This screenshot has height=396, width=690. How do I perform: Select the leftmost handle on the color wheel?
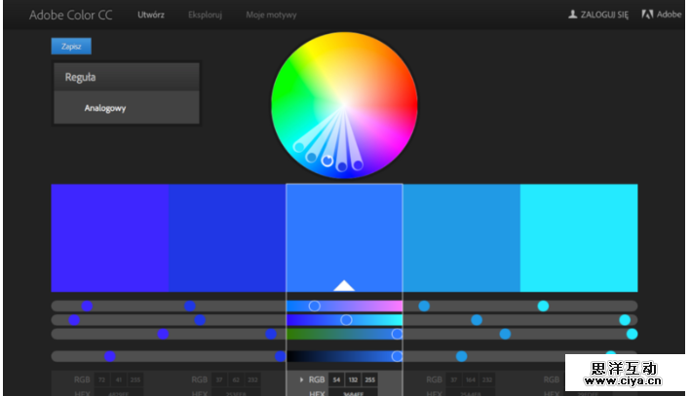tap(299, 147)
